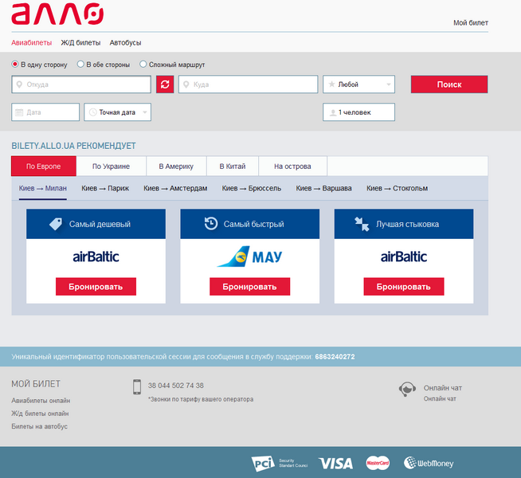This screenshot has height=478, width=521.
Task: Click the МОЙ БИЛЕТ footer heading
Action: (36, 384)
